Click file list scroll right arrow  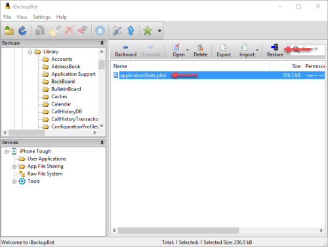321,231
